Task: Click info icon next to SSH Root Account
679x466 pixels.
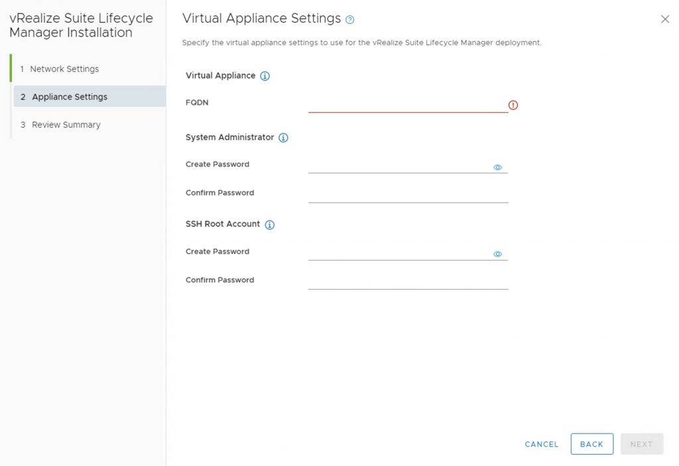Action: (x=270, y=225)
